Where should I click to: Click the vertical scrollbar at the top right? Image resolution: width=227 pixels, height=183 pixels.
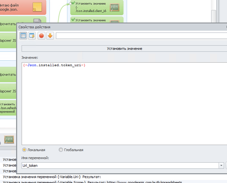(x=214, y=16)
